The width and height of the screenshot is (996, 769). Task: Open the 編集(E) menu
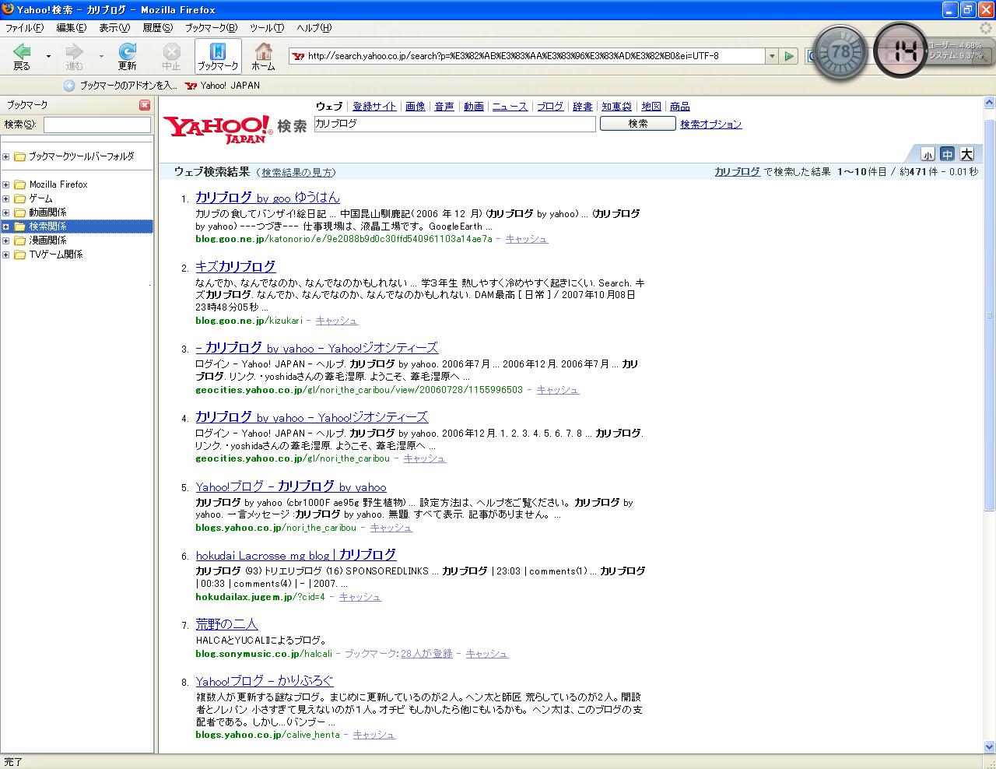(x=72, y=27)
